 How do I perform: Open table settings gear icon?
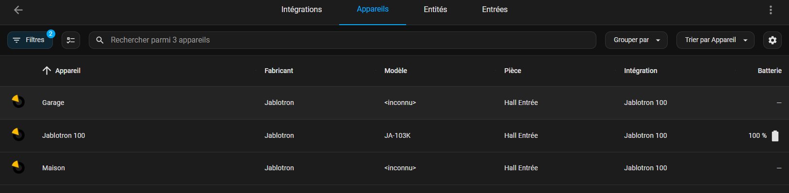point(773,40)
